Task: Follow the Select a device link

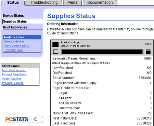Action: coord(14,42)
